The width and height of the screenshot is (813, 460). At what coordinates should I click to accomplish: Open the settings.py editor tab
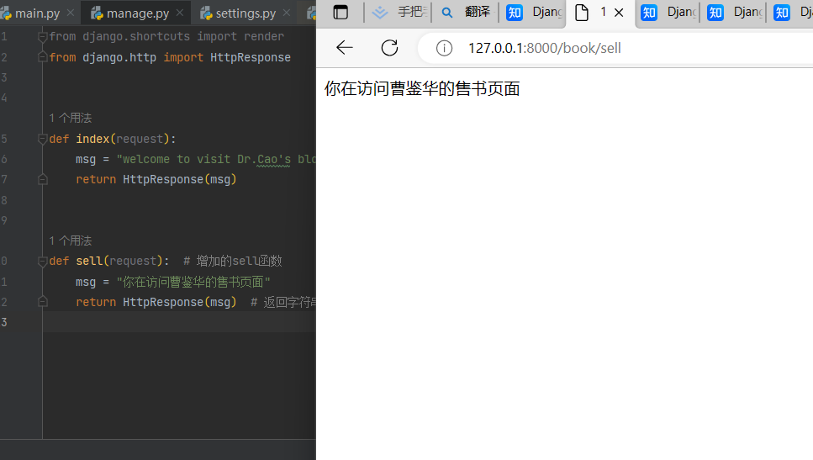(x=245, y=13)
